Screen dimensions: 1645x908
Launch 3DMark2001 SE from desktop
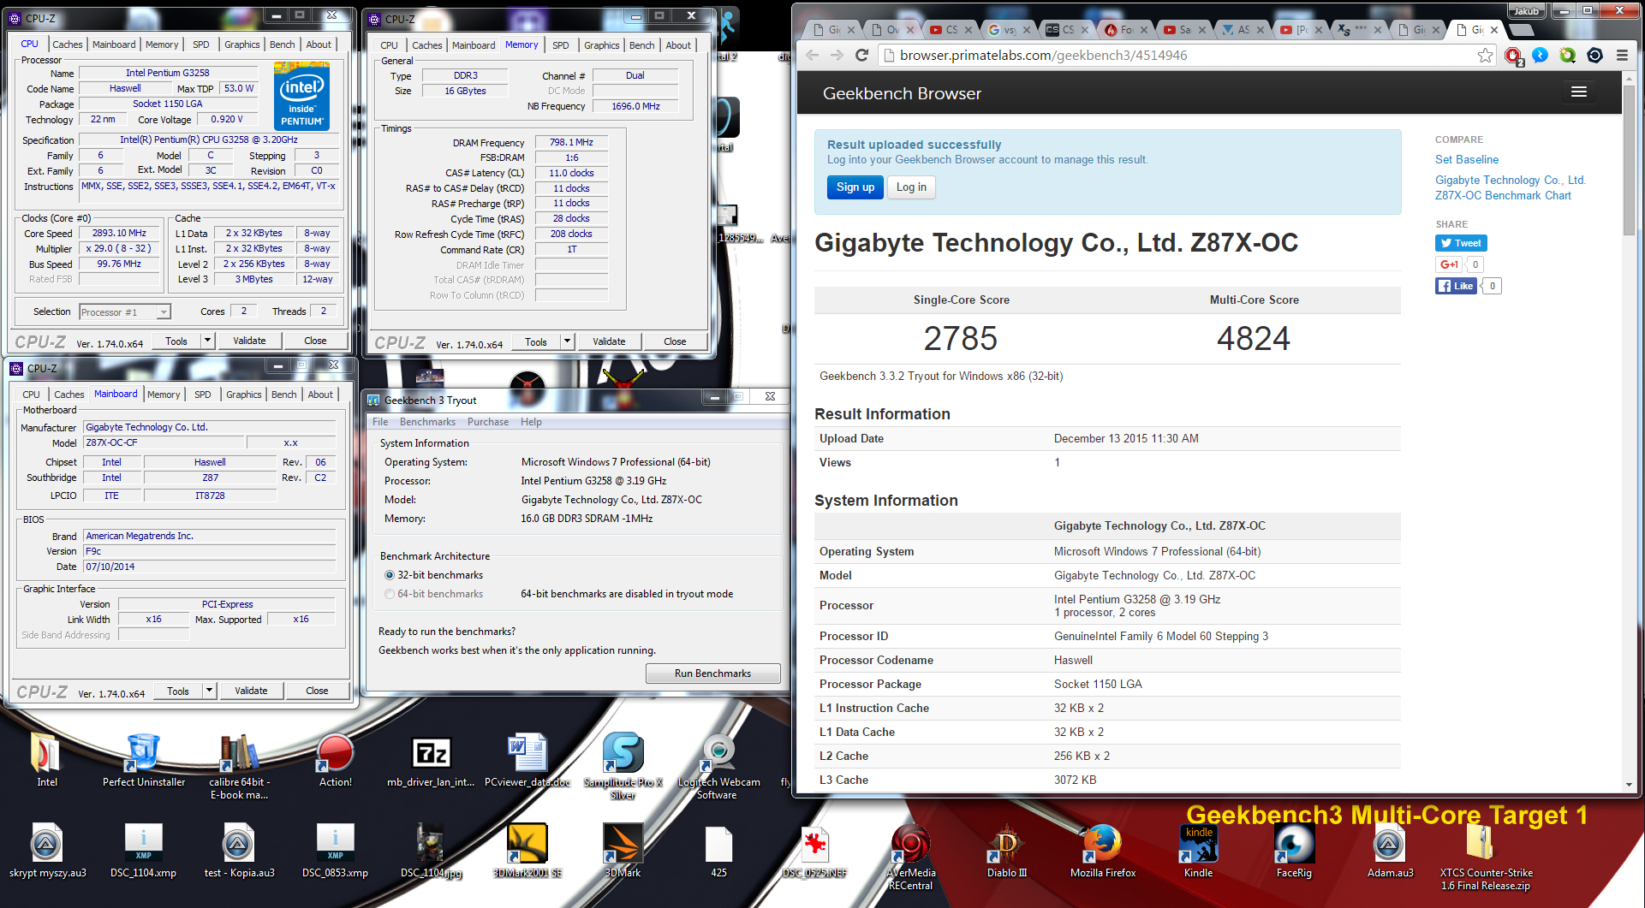pos(527,851)
